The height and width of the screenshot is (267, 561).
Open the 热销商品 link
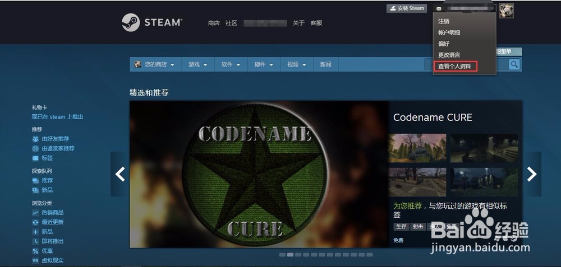point(53,213)
